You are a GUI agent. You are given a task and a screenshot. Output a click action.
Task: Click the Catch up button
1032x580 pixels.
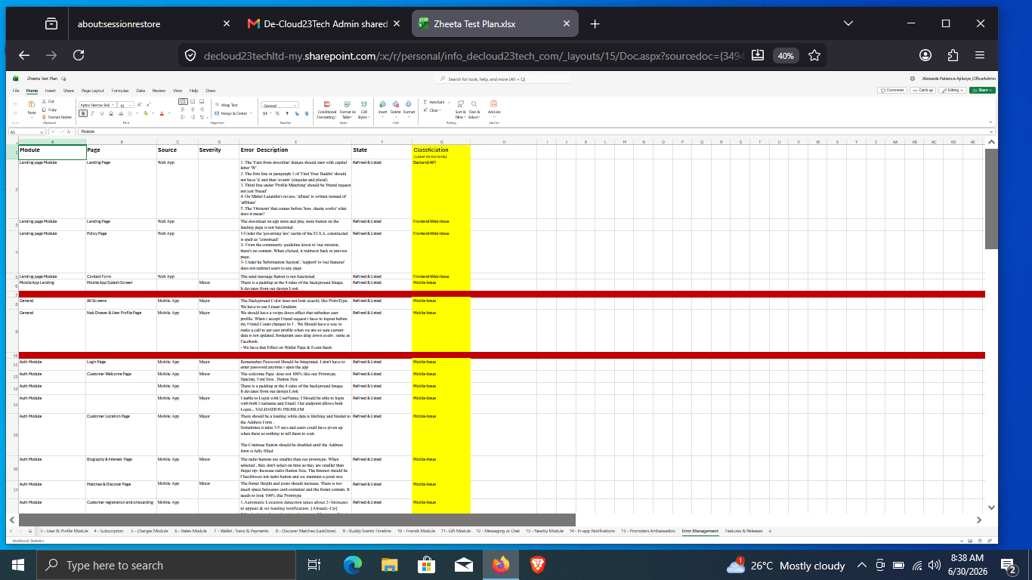[x=922, y=90]
